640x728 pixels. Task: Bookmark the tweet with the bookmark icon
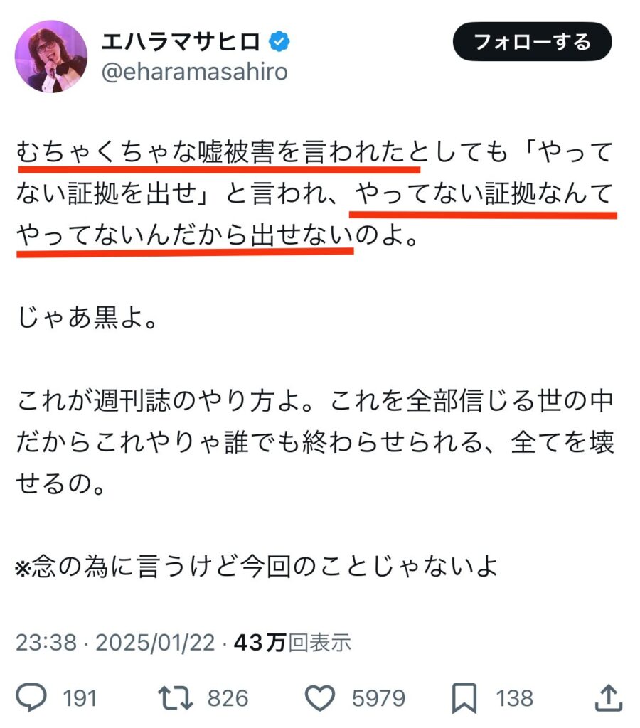(464, 698)
